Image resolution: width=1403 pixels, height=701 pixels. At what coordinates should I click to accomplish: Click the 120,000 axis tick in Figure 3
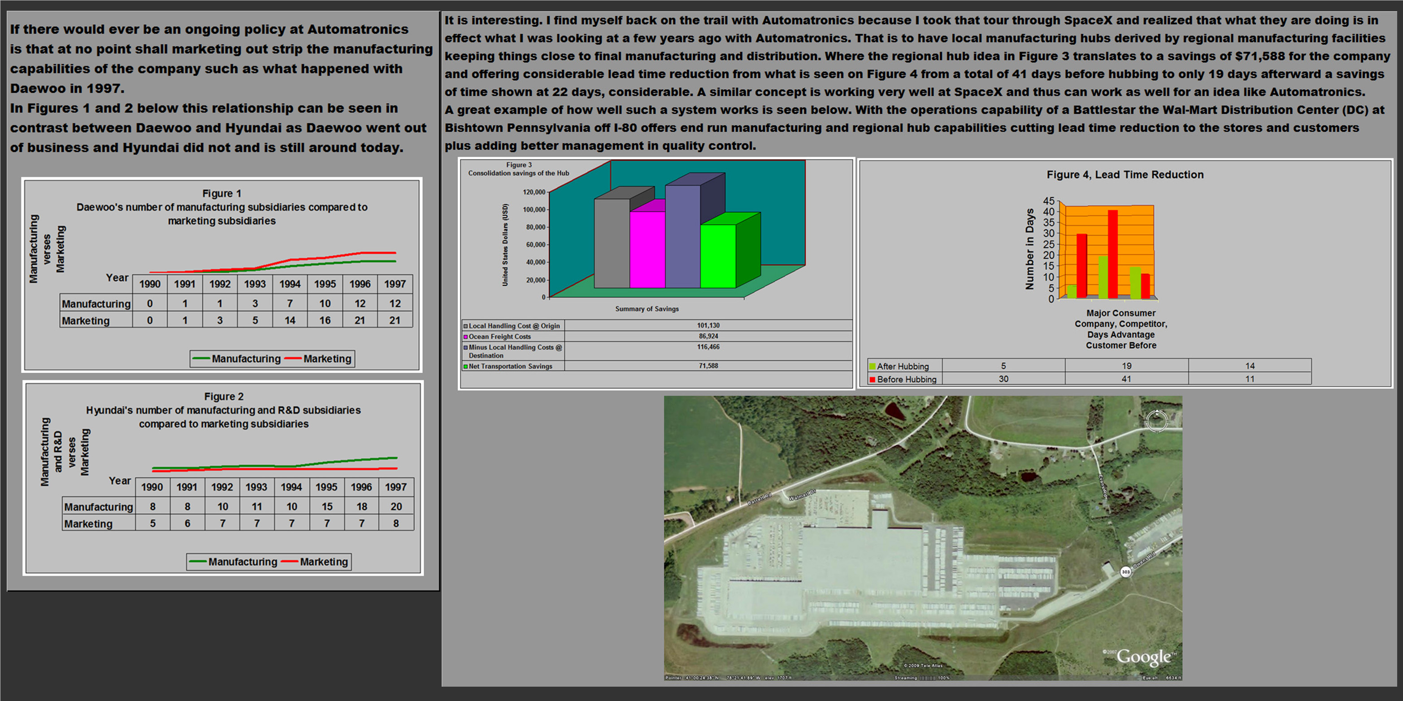[x=534, y=192]
